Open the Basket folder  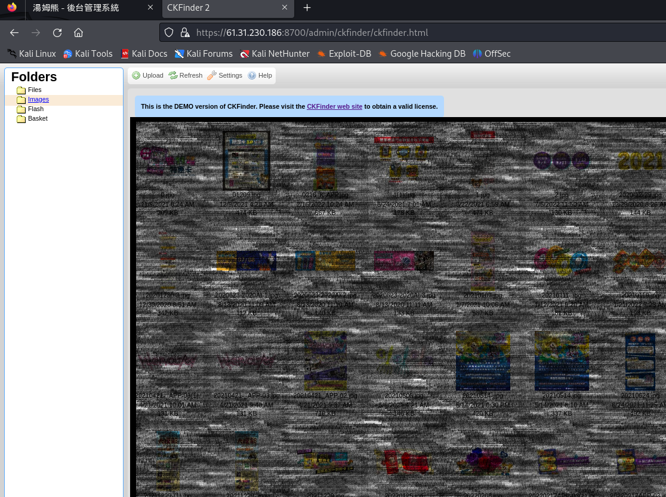pos(38,119)
